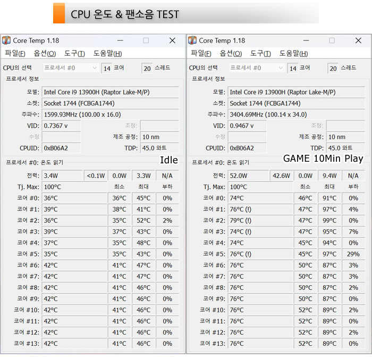372x357 pixels.
Task: Close the Idle Core Temp window
Action: [x=172, y=40]
